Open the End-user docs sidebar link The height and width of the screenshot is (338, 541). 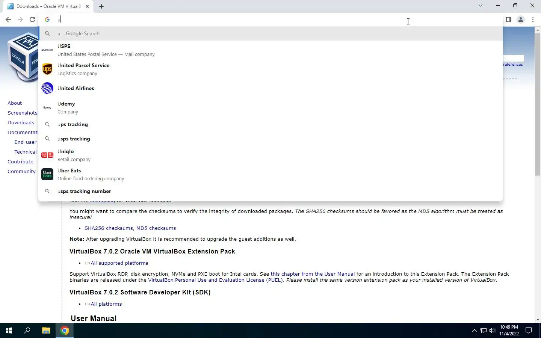(26, 142)
